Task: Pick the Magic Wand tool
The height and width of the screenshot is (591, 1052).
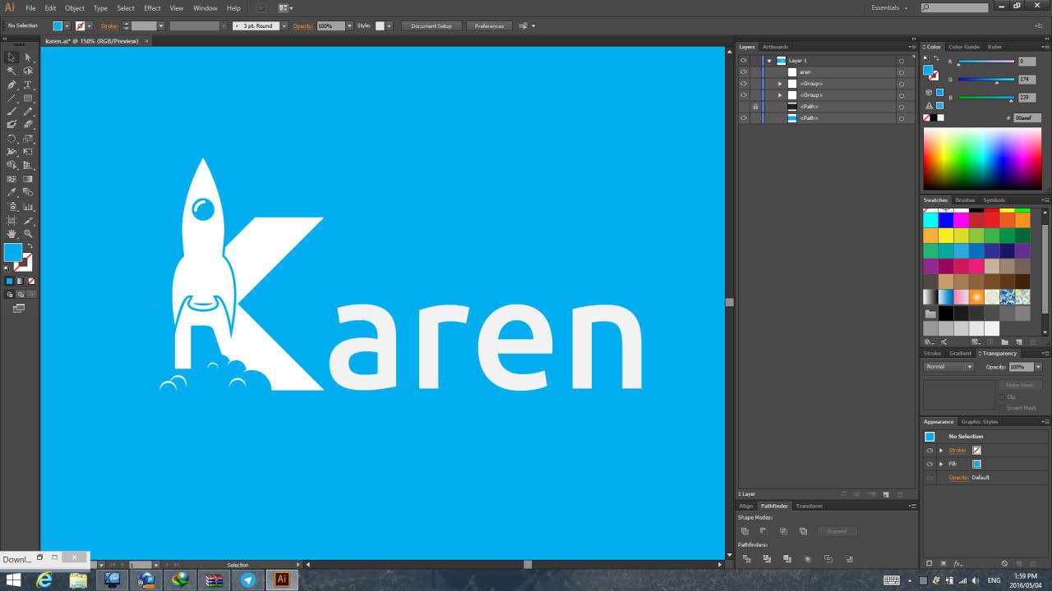Action: point(12,71)
